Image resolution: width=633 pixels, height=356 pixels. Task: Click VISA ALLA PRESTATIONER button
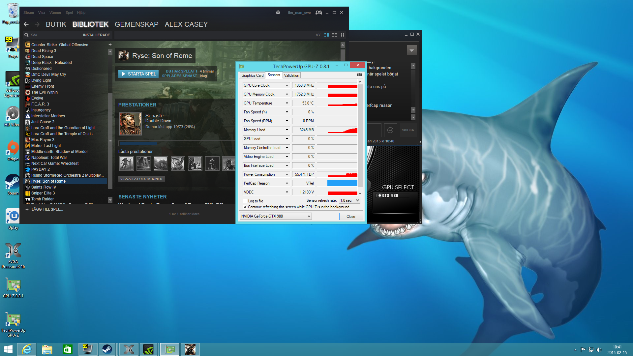coord(141,179)
